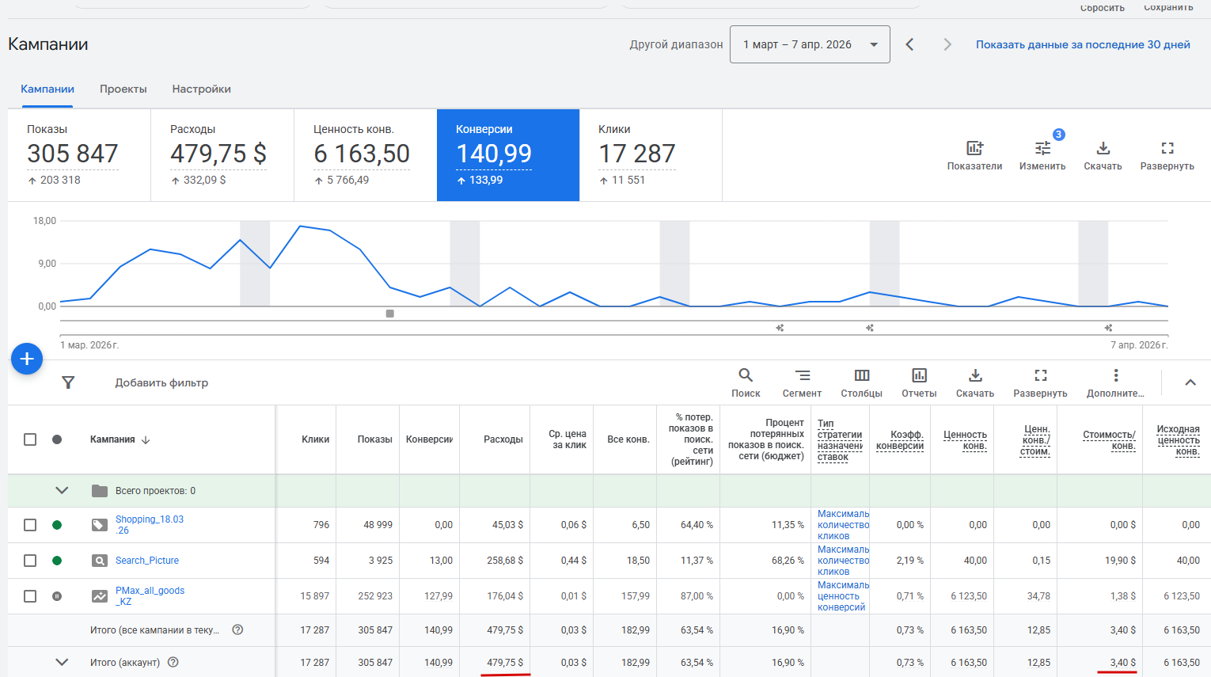Open the Дополнительно three-dot menu
Screen dimensions: 1211x677
pyautogui.click(x=1116, y=375)
